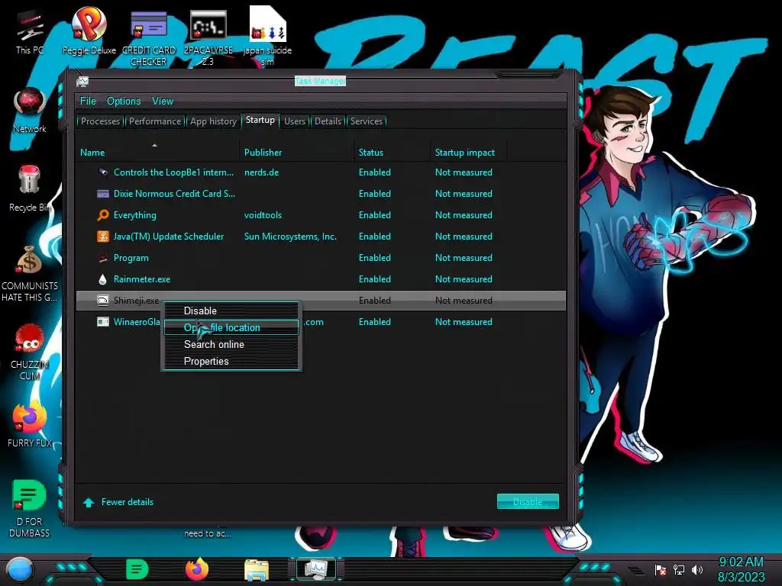
Task: Click the Everything search magnifier icon
Action: click(103, 215)
